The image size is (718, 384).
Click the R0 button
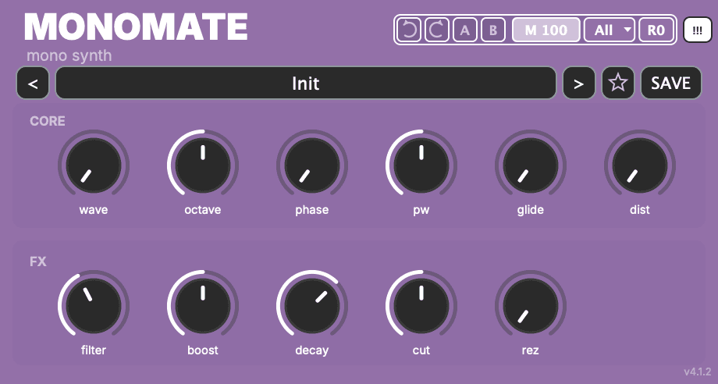point(656,30)
